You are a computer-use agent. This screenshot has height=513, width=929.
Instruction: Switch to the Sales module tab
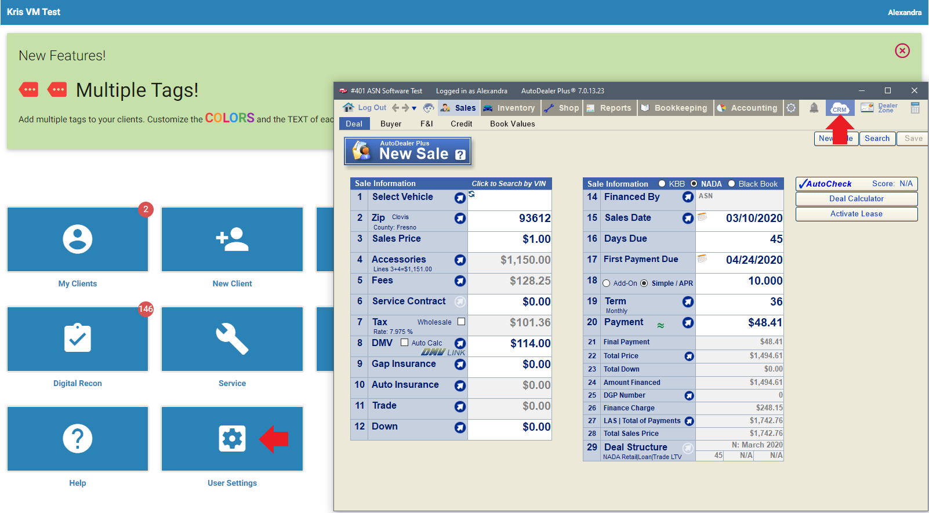pyautogui.click(x=458, y=108)
